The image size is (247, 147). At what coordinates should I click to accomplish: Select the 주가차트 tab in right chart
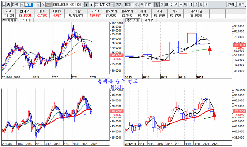point(132,20)
